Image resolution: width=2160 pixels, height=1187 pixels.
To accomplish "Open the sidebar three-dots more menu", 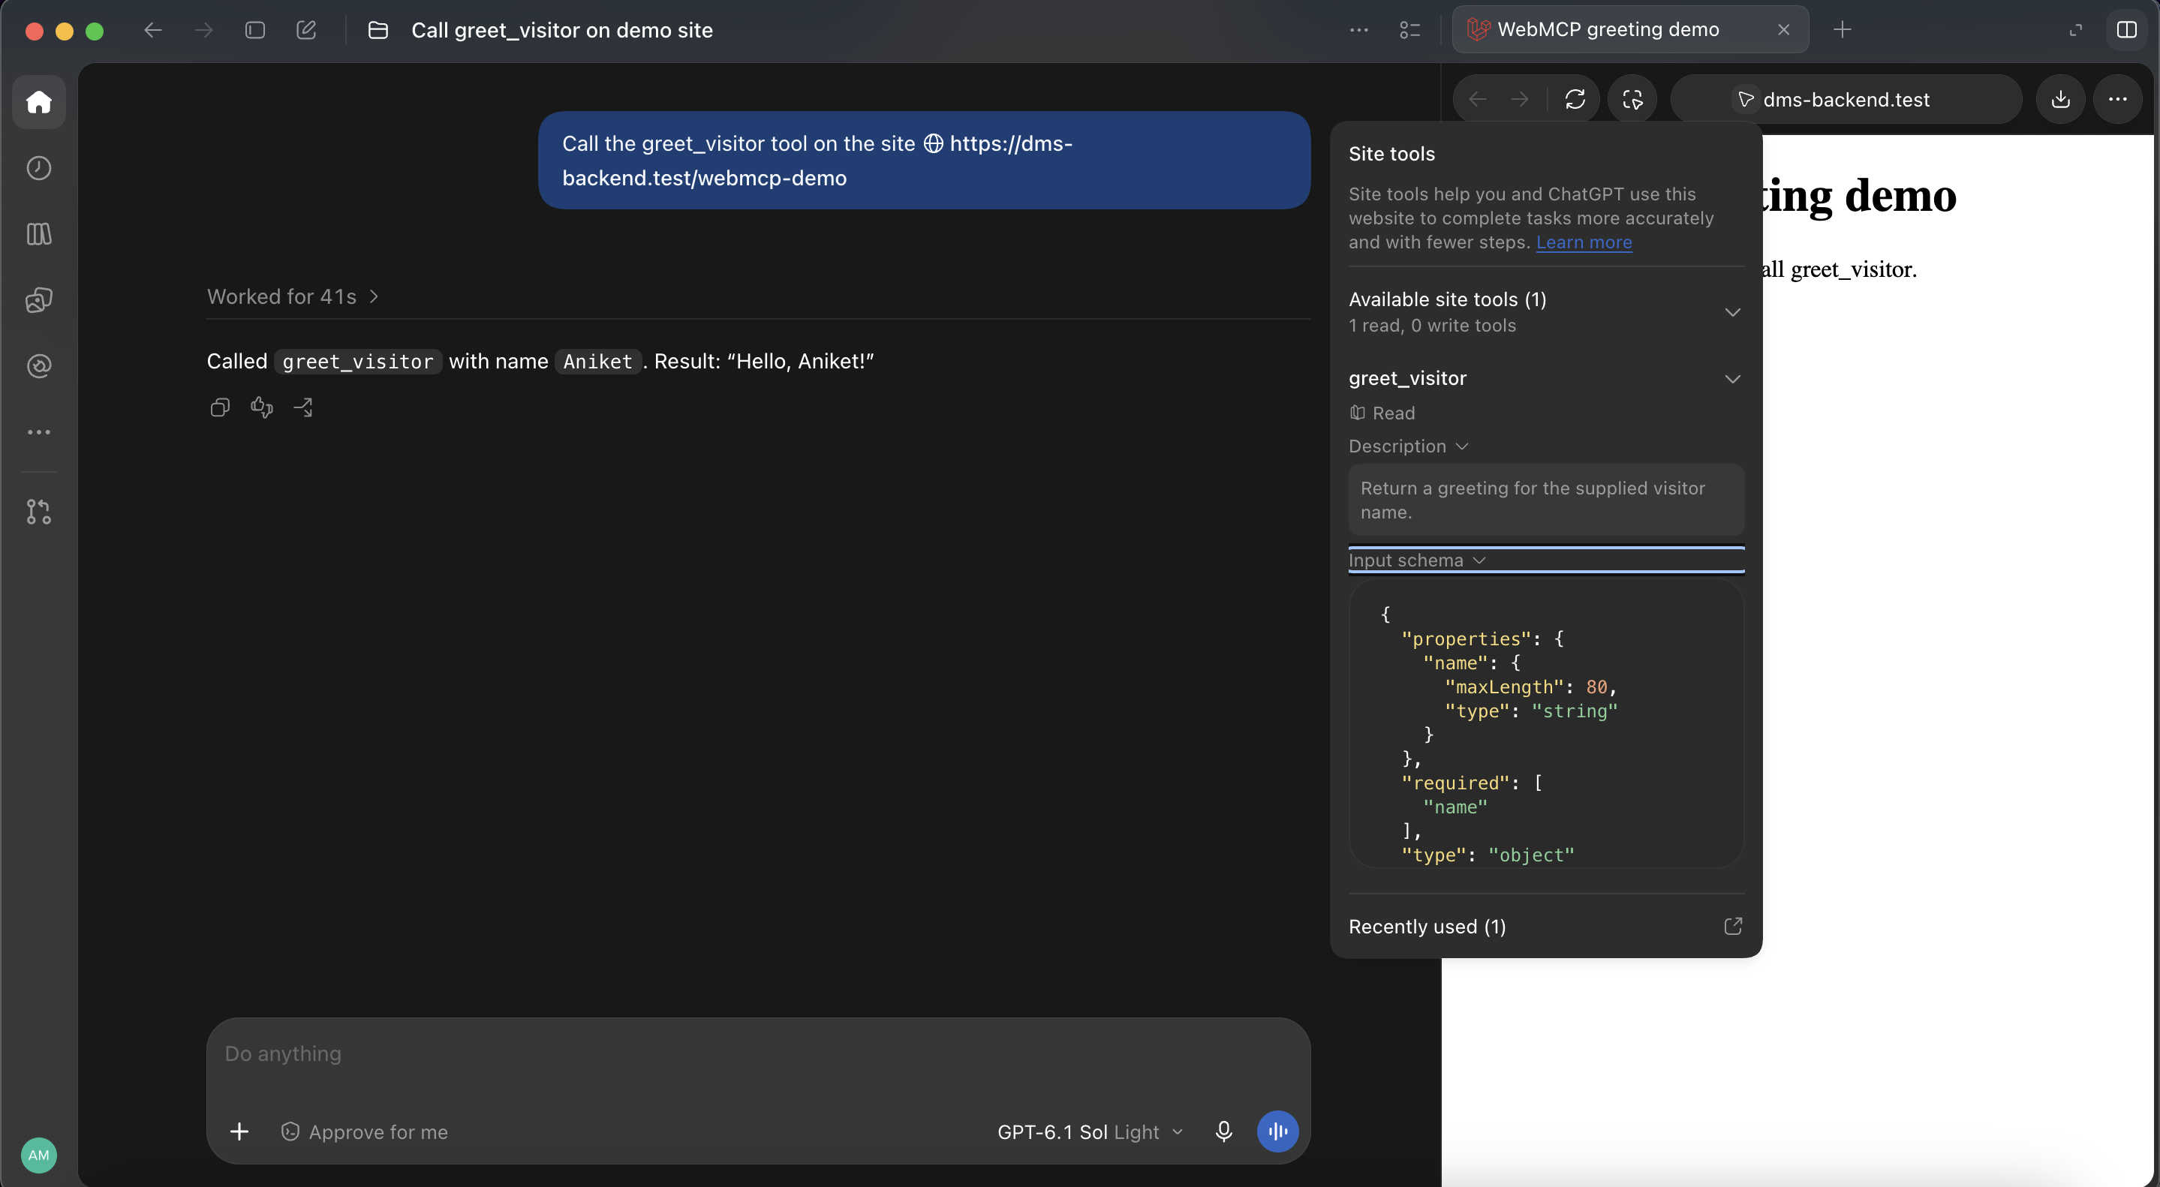I will pyautogui.click(x=38, y=431).
